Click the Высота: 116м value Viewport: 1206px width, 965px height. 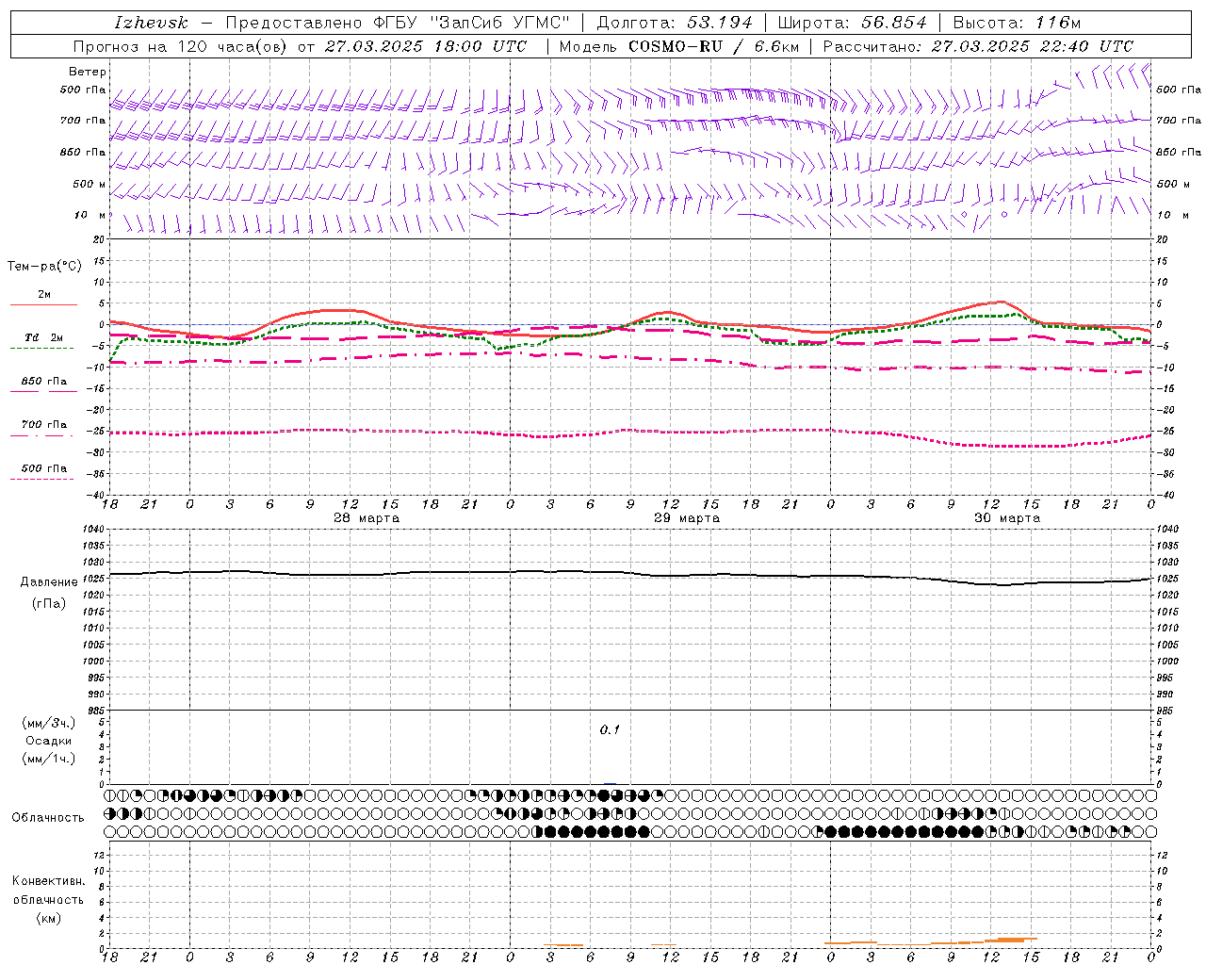click(1016, 23)
